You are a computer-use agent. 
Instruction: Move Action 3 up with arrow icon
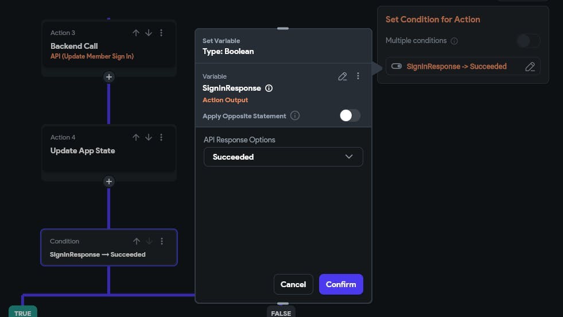(135, 33)
